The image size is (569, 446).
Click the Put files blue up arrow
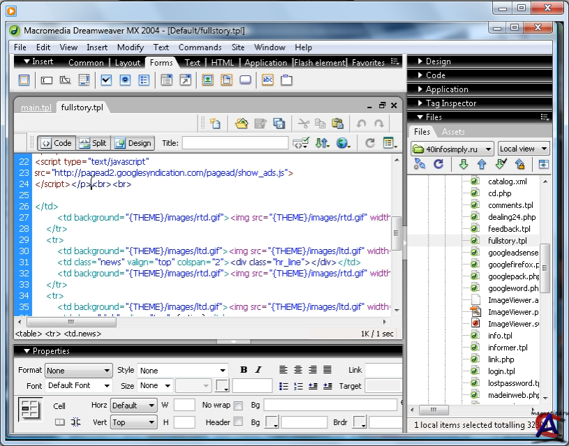pyautogui.click(x=481, y=165)
